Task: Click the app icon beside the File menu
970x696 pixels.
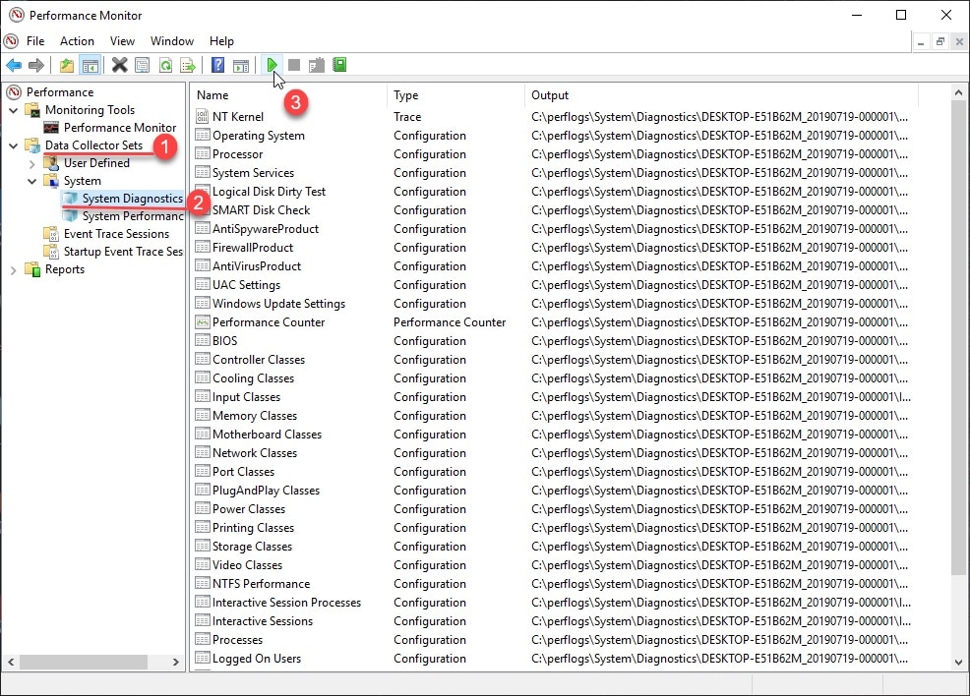Action: [x=11, y=40]
